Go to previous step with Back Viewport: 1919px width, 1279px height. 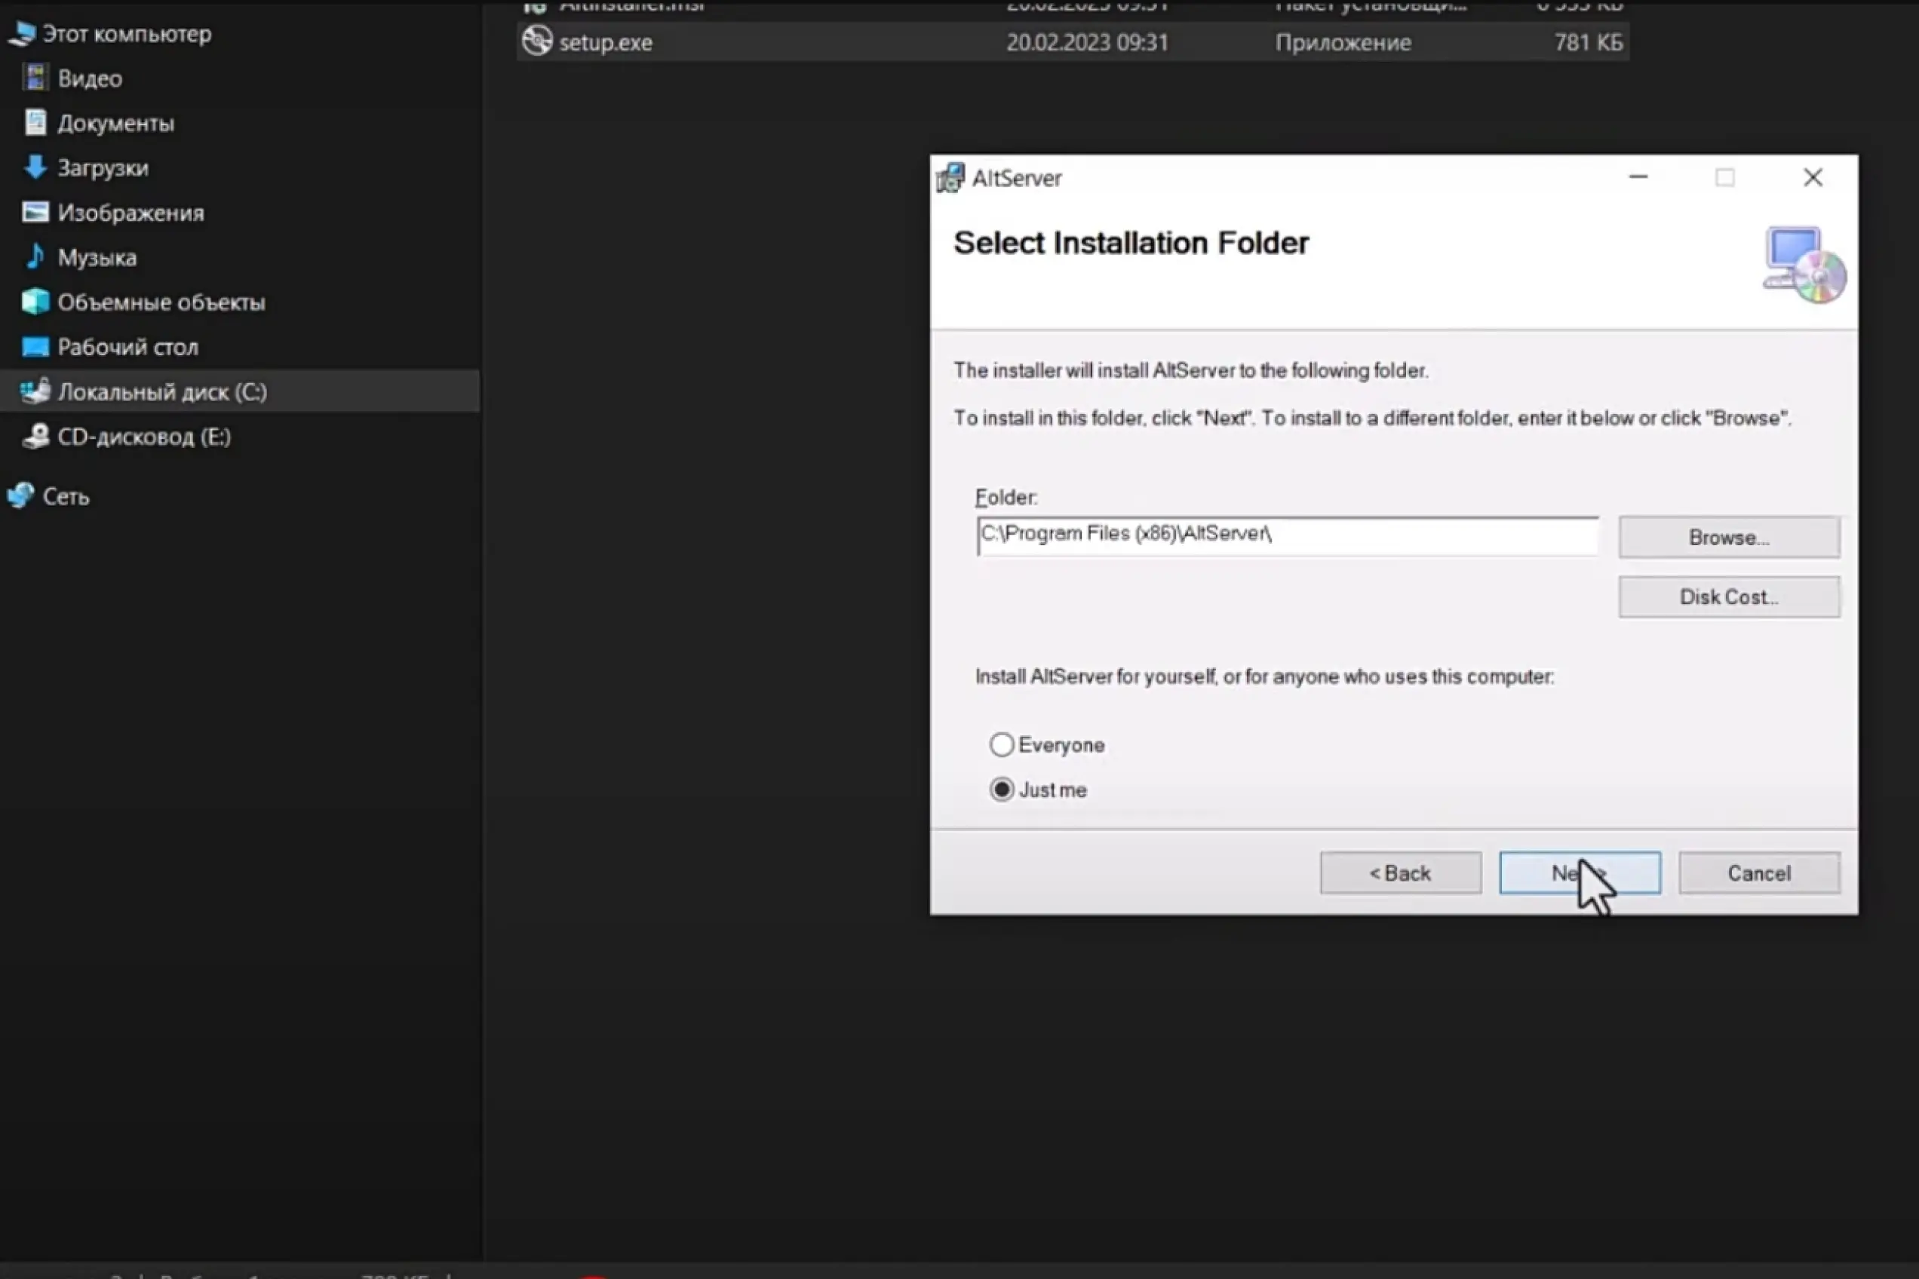(x=1400, y=873)
